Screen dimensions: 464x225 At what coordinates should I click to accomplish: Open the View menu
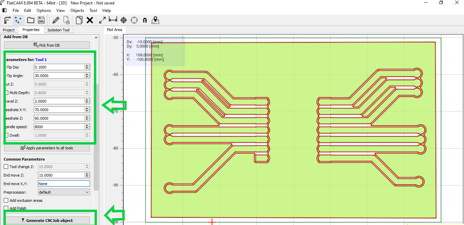60,11
